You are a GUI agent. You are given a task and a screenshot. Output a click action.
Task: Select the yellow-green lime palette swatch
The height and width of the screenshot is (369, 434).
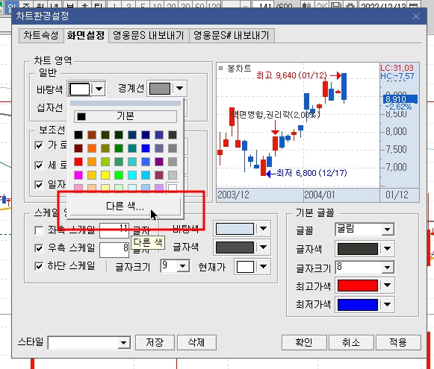pos(105,162)
